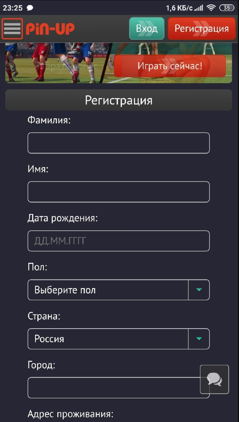Select the 'Дата рождения' date field
239x422 pixels.
tap(119, 241)
